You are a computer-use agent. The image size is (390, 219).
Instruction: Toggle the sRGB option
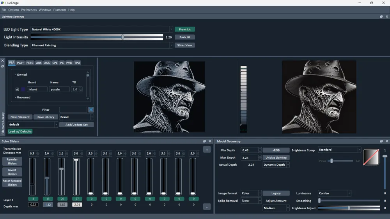point(276,150)
